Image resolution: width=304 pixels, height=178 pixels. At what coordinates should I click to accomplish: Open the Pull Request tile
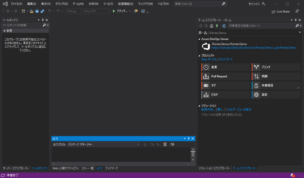226,77
